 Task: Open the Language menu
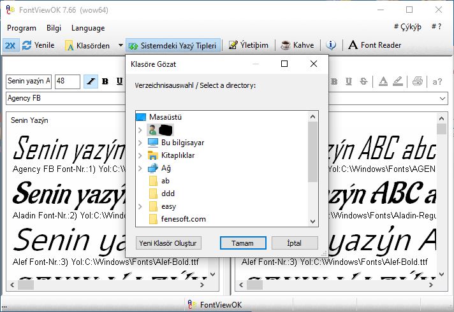click(x=88, y=28)
